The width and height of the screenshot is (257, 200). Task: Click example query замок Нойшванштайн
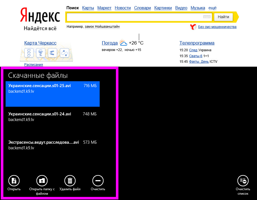coord(102,27)
